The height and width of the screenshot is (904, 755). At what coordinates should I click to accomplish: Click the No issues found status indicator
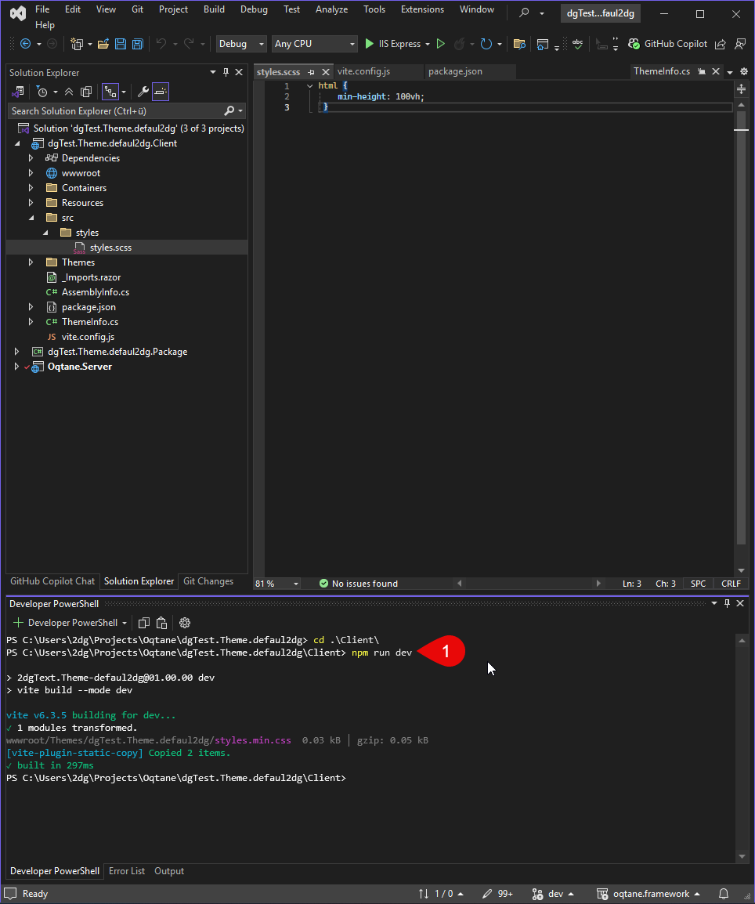(359, 584)
